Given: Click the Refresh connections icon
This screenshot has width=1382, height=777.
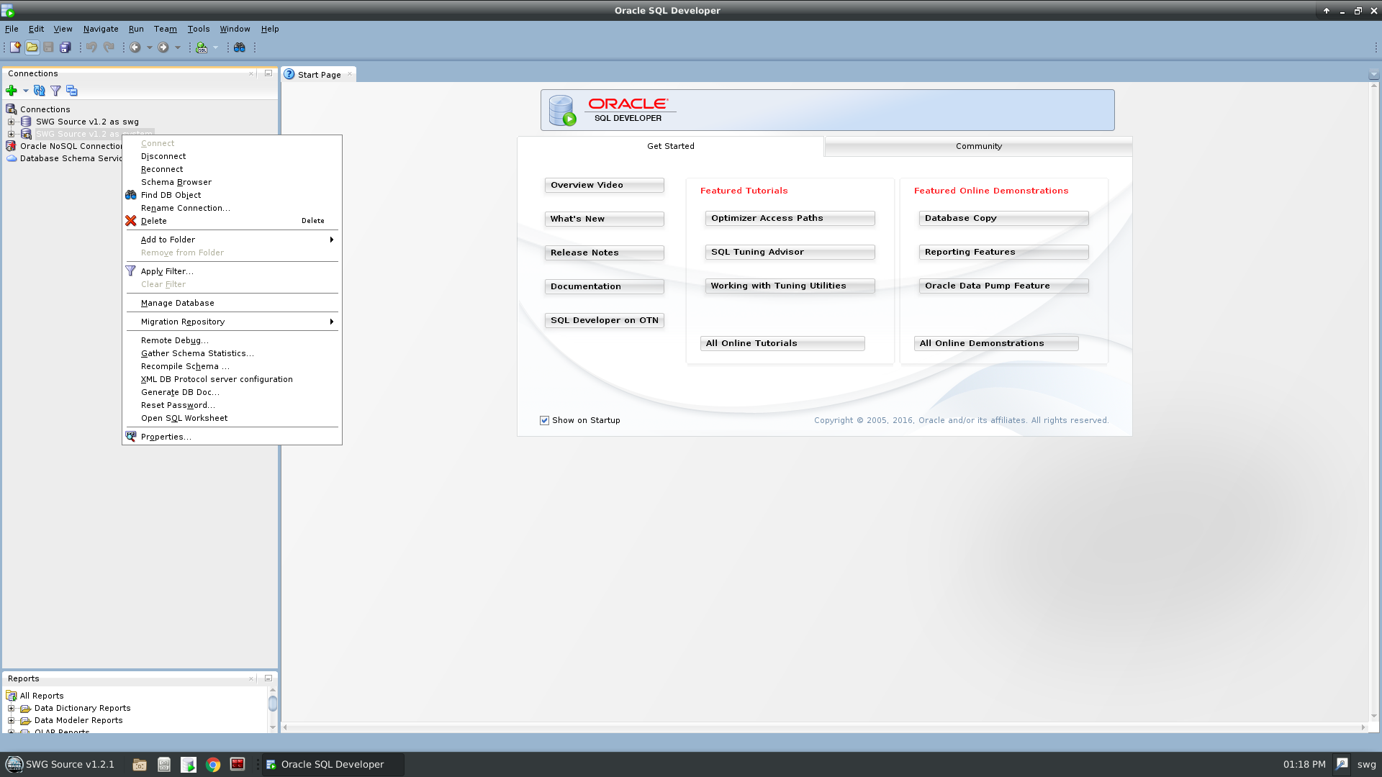Looking at the screenshot, I should [40, 91].
